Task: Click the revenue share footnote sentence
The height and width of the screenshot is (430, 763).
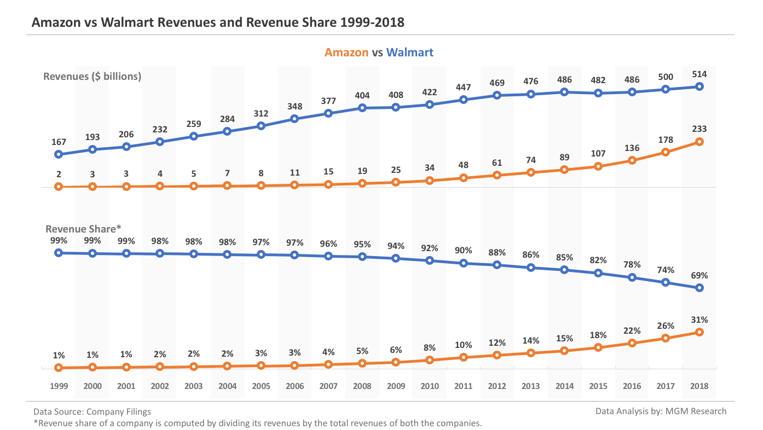Action: point(258,423)
